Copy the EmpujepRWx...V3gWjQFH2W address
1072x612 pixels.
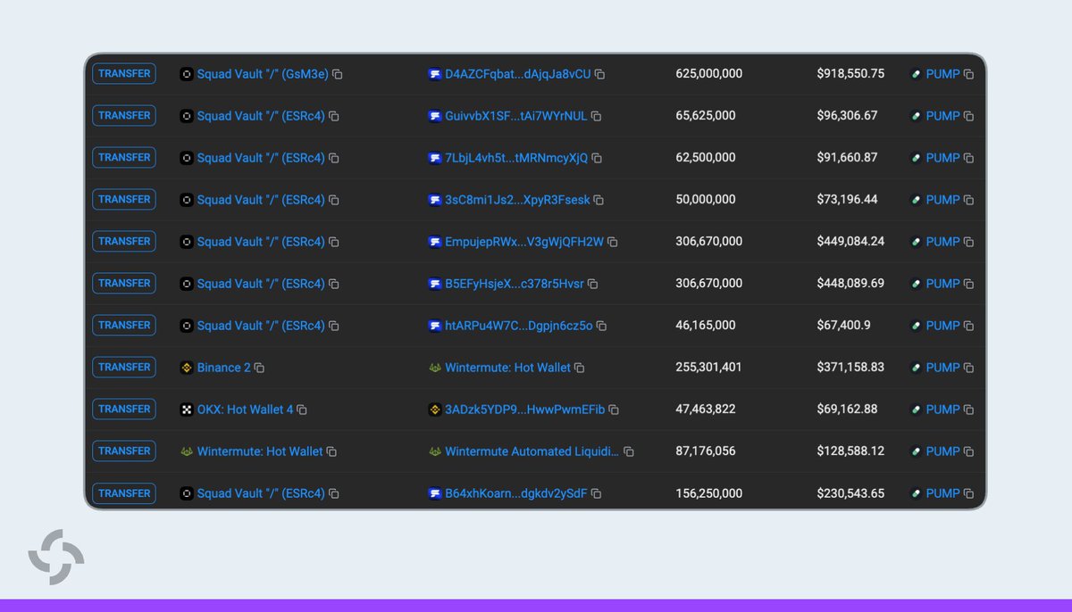click(x=613, y=242)
